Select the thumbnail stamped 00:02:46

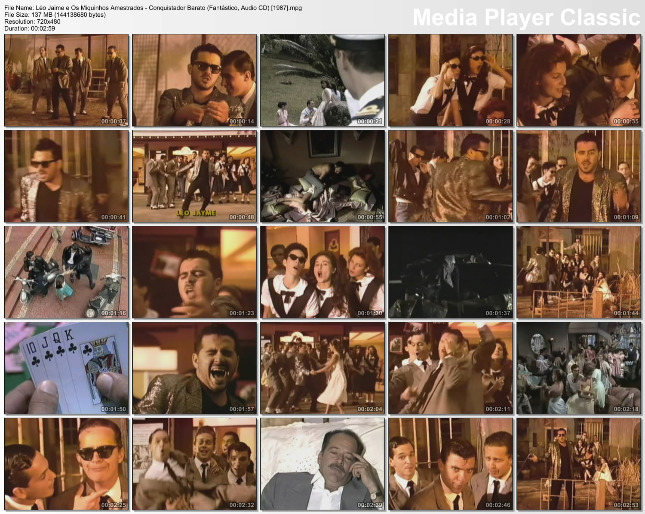point(451,464)
